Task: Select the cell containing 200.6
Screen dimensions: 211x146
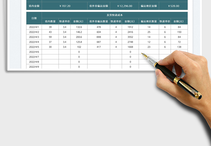Action: click(x=79, y=37)
